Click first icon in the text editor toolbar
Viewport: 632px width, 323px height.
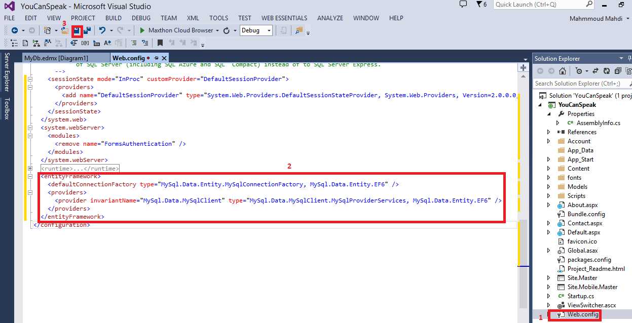14,43
